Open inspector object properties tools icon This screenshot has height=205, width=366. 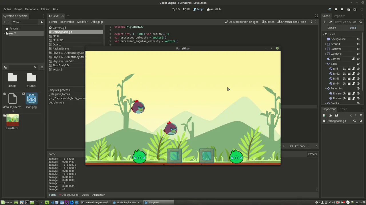(361, 121)
